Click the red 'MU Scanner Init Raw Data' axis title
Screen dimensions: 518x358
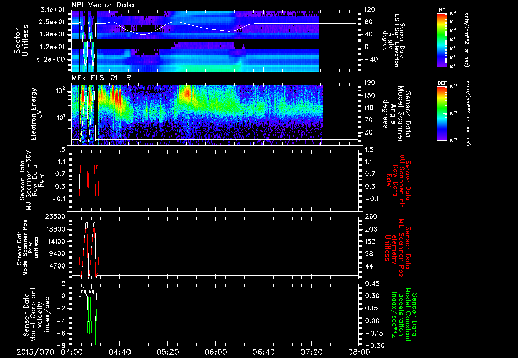399,181
